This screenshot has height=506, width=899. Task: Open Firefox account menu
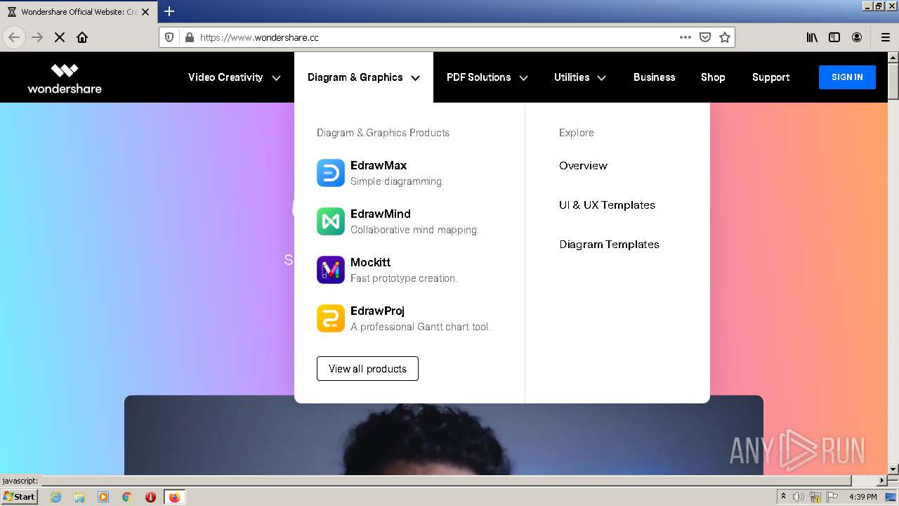pyautogui.click(x=857, y=37)
